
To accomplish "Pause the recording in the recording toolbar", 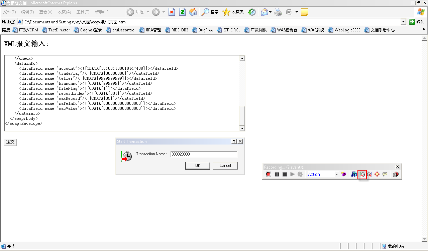I will coord(277,174).
